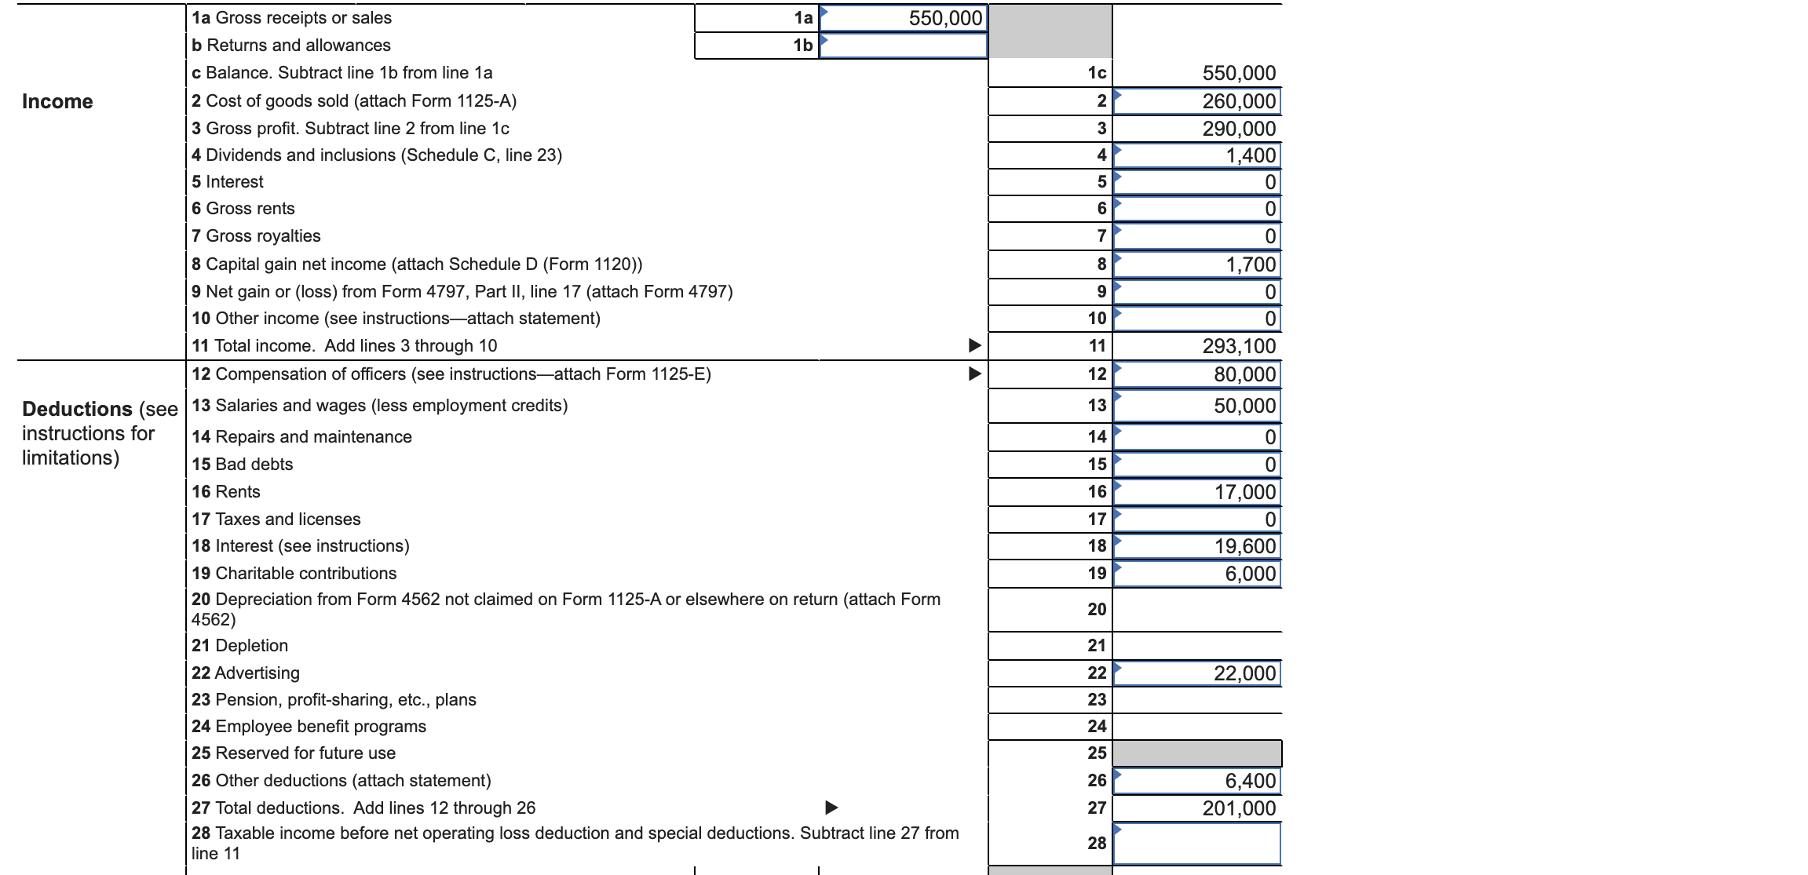1808x875 pixels.
Task: Select other deductions field showing 6,400
Action: (x=1196, y=781)
